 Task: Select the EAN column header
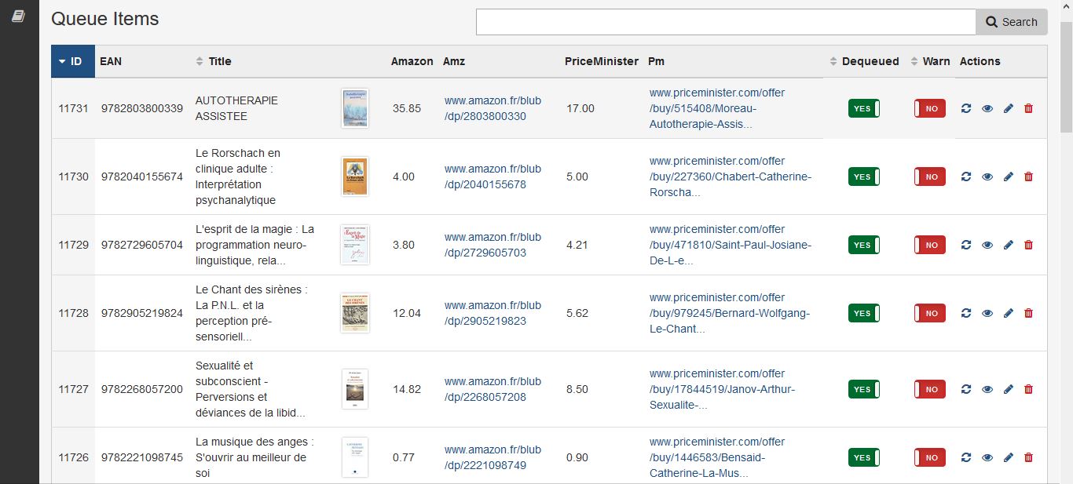(x=109, y=60)
